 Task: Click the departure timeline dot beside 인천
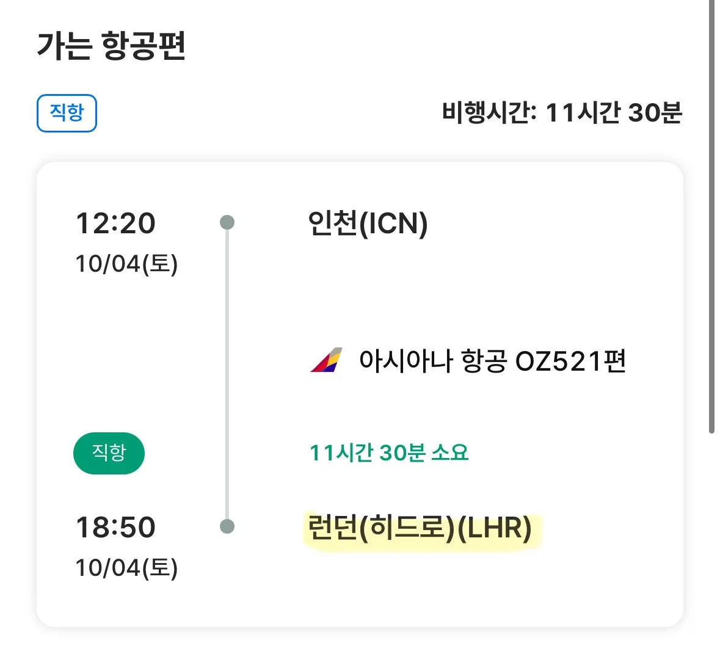coord(227,222)
